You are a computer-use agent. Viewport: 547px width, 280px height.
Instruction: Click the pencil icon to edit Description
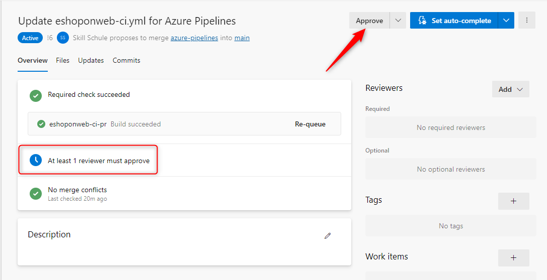click(x=328, y=235)
